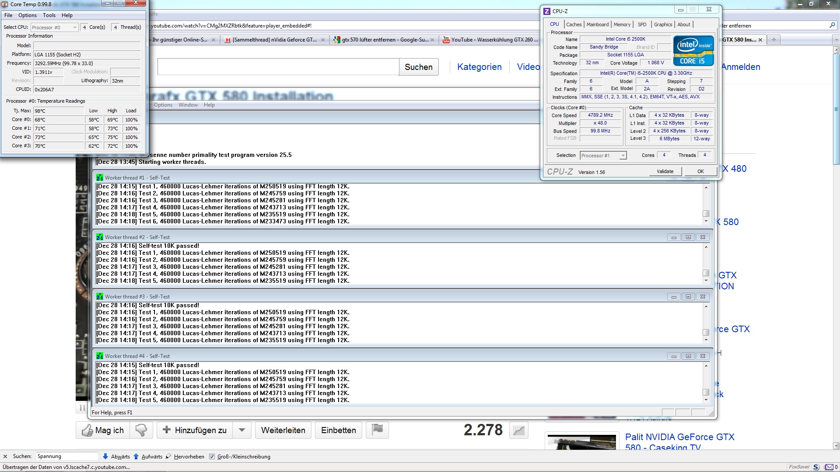840x472 pixels.
Task: Click the YouTube search input field
Action: pos(278,67)
